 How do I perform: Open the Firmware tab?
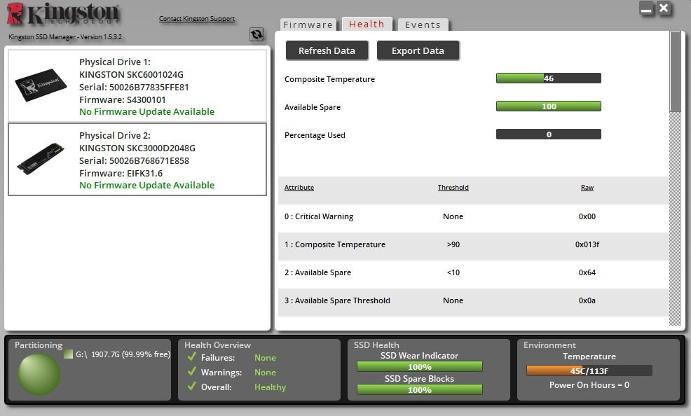coord(308,25)
